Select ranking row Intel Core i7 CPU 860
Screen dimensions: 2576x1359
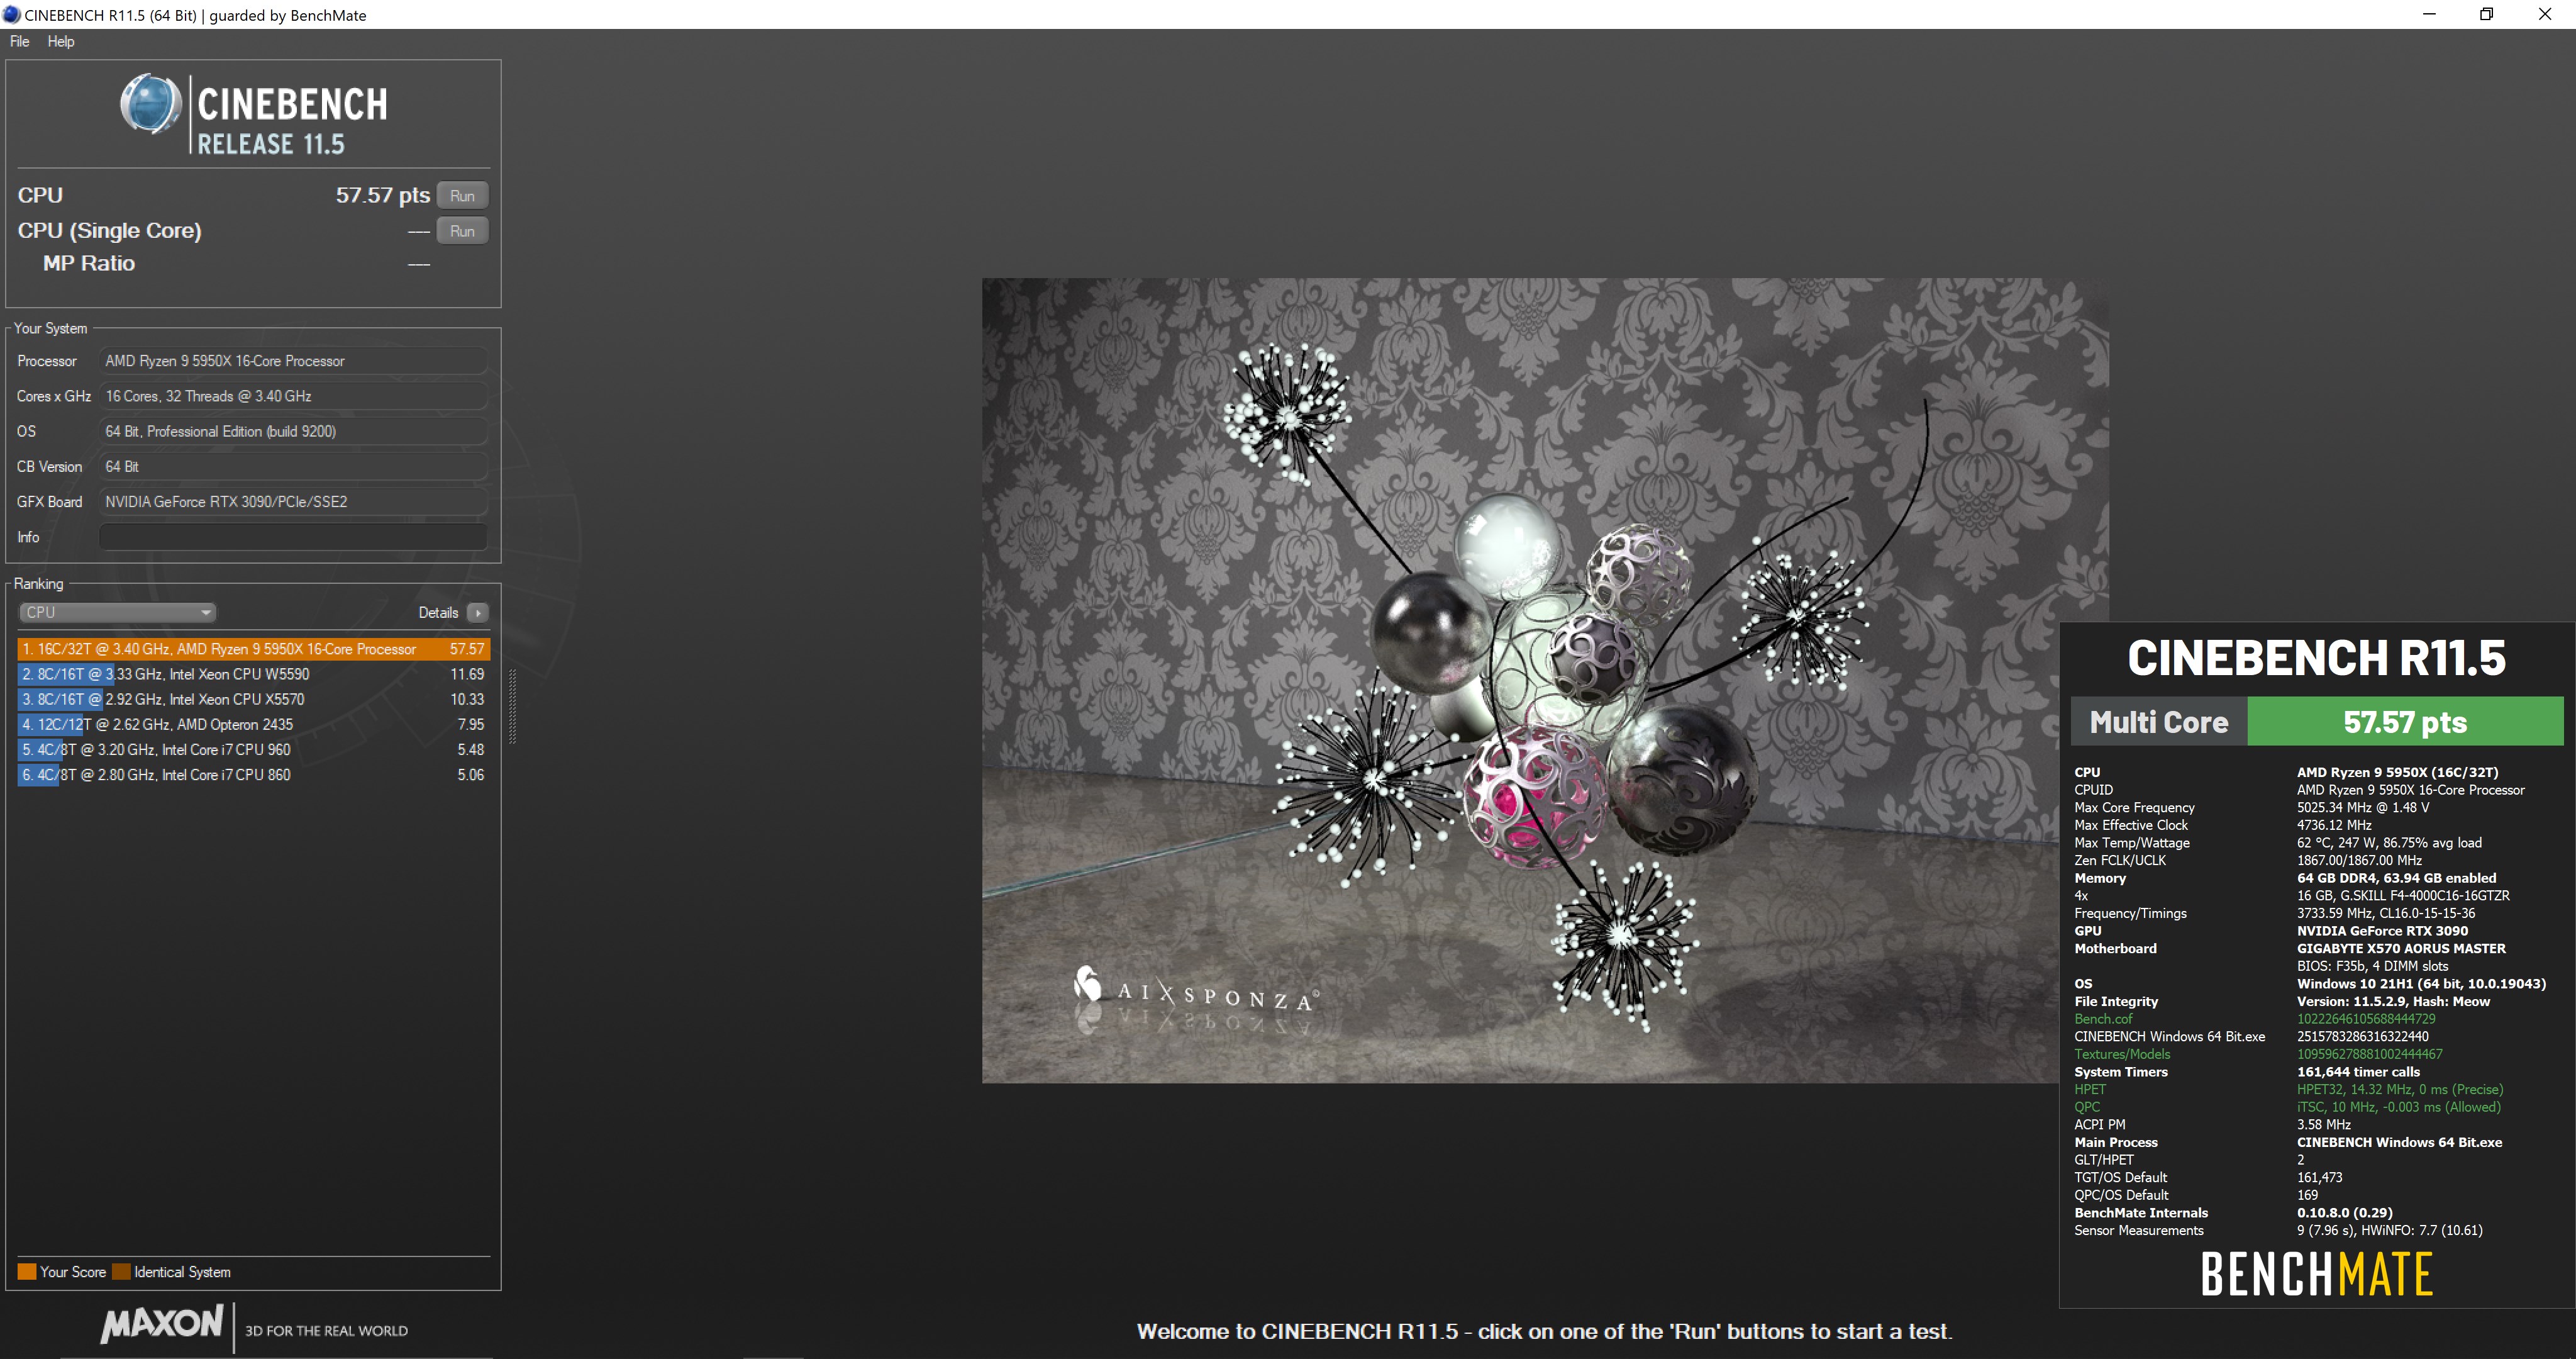[253, 775]
